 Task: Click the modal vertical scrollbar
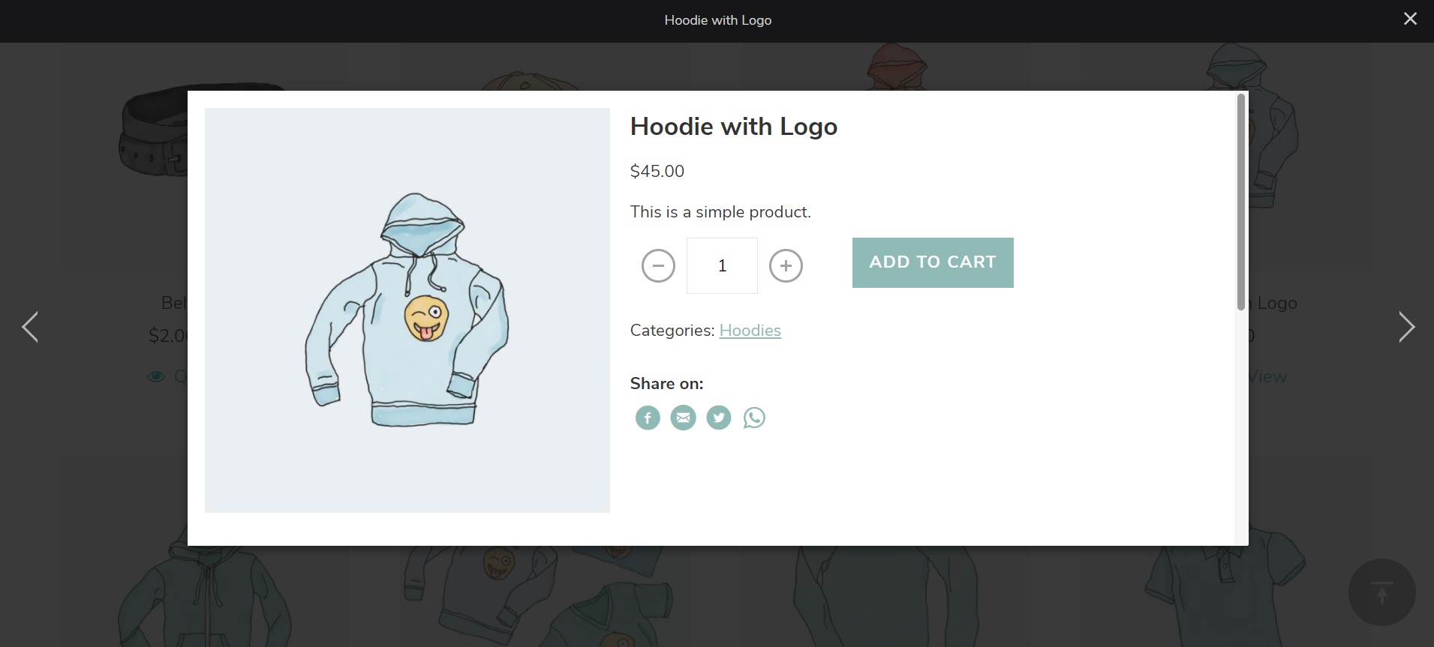point(1240,202)
